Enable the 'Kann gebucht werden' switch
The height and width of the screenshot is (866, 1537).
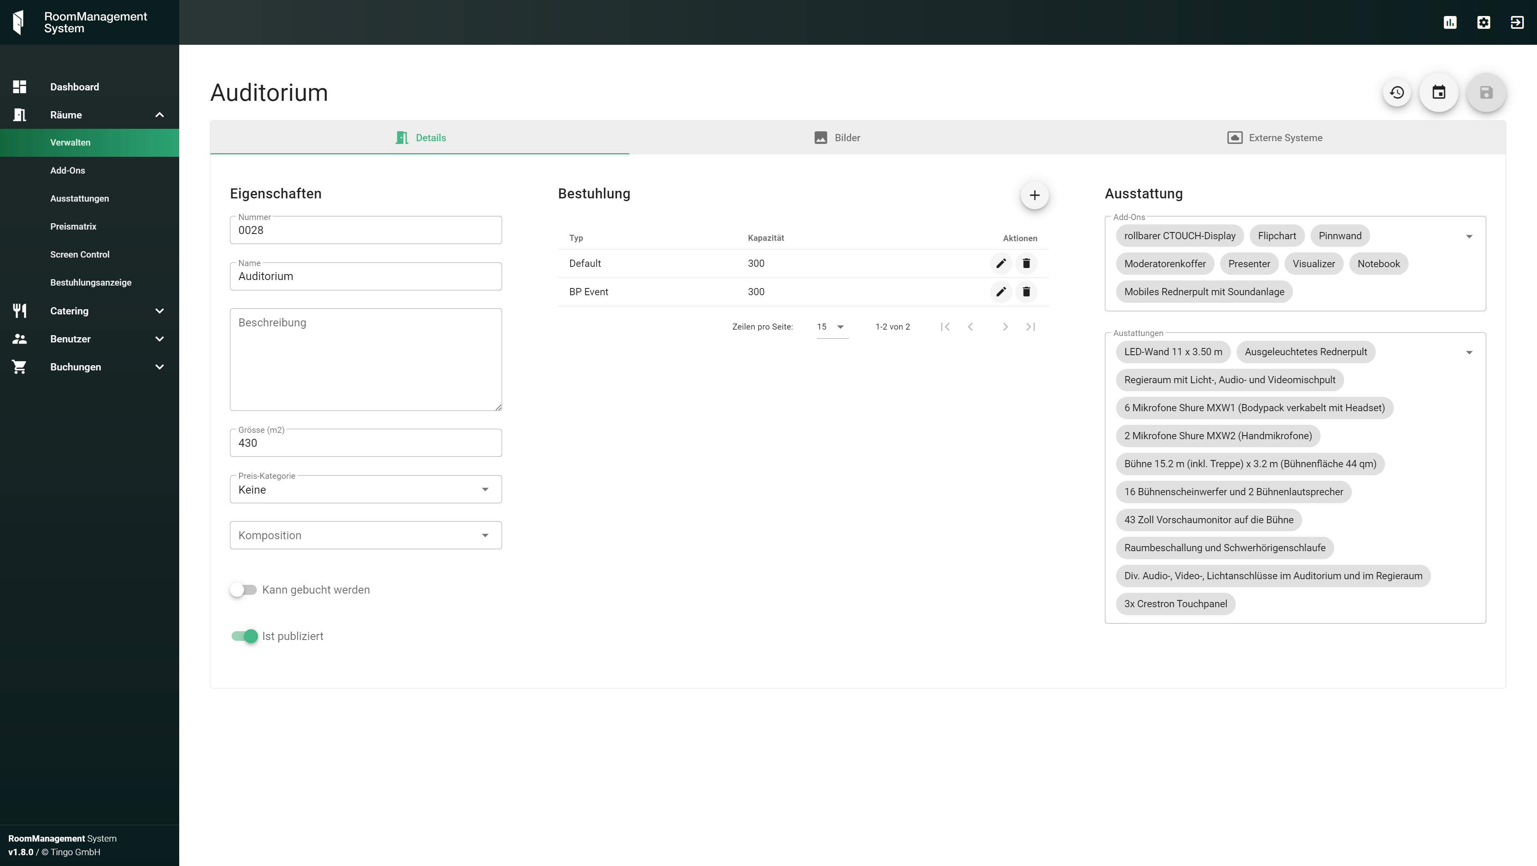(x=244, y=590)
